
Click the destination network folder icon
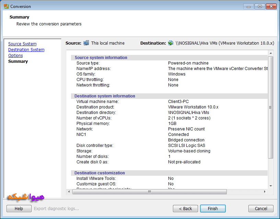tap(171, 43)
